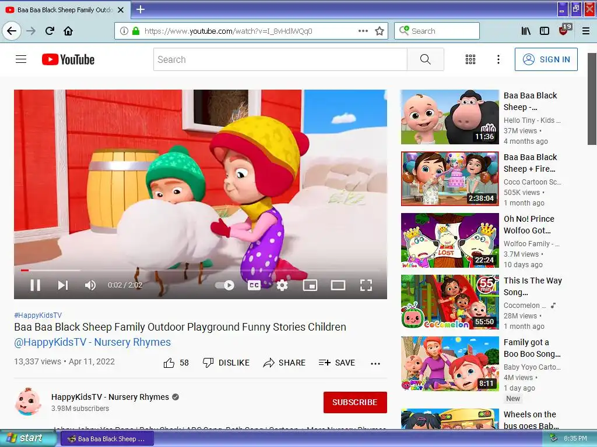Click the green padlock security icon

pos(135,31)
